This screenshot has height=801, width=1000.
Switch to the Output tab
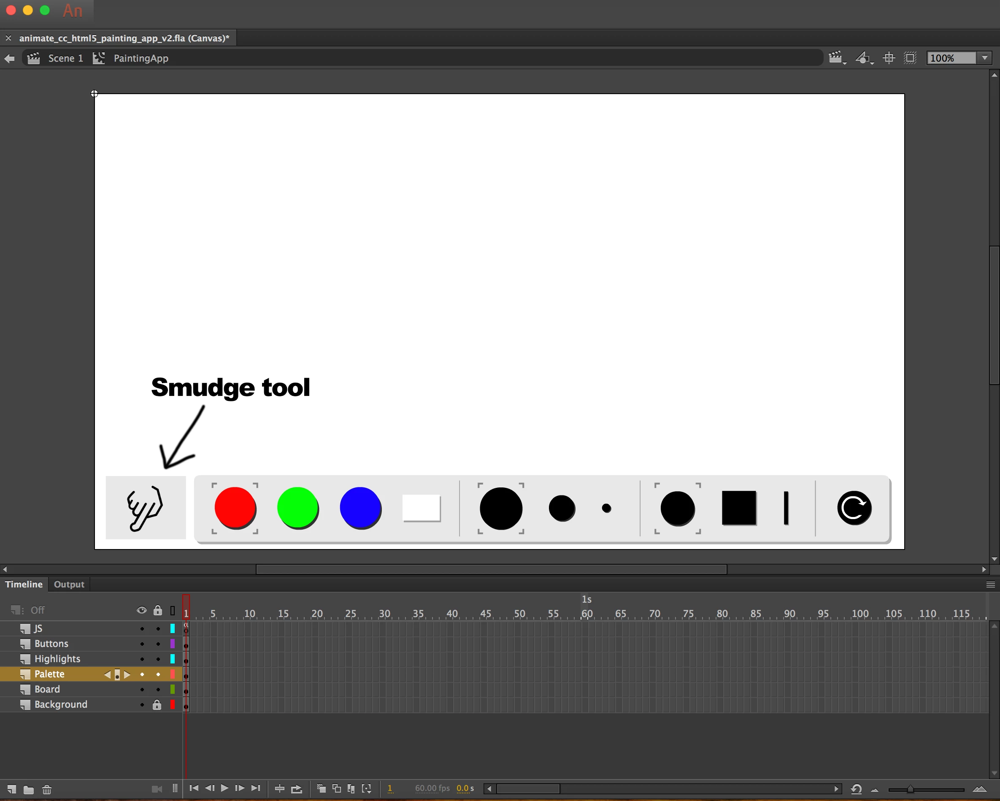point(69,585)
